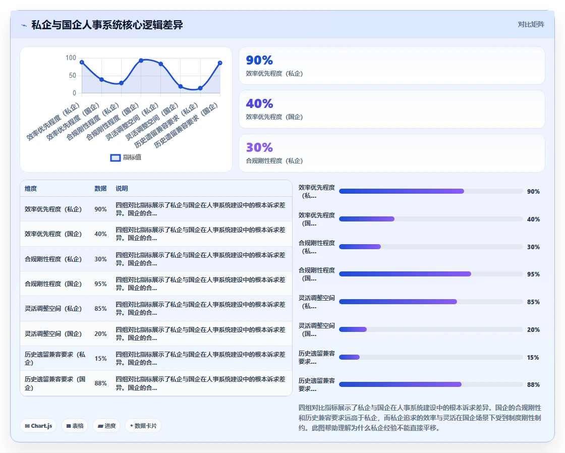Click the 20% progress bar
This screenshot has height=453, width=565.
431,330
